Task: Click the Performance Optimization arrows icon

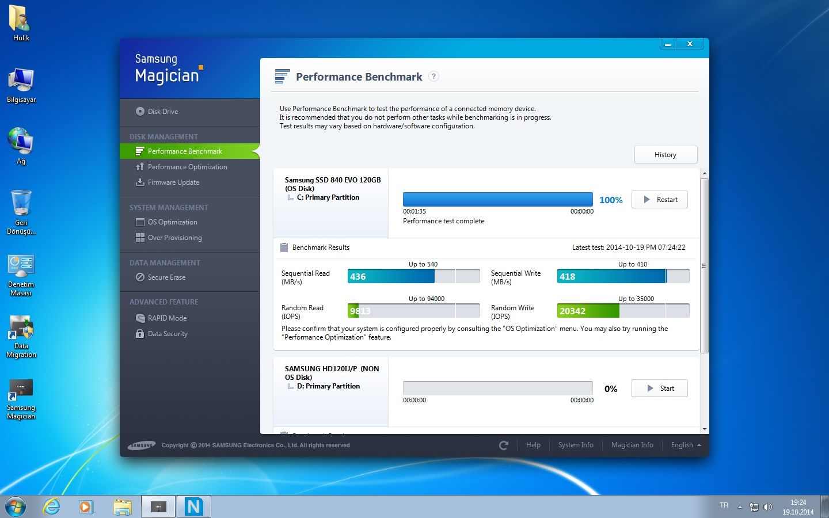Action: pyautogui.click(x=140, y=167)
